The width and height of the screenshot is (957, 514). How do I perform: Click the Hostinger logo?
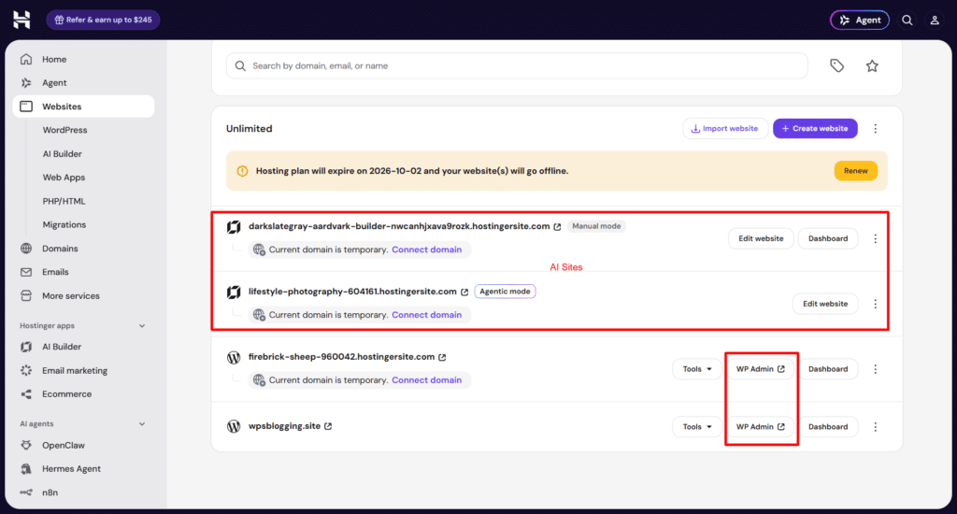click(21, 20)
